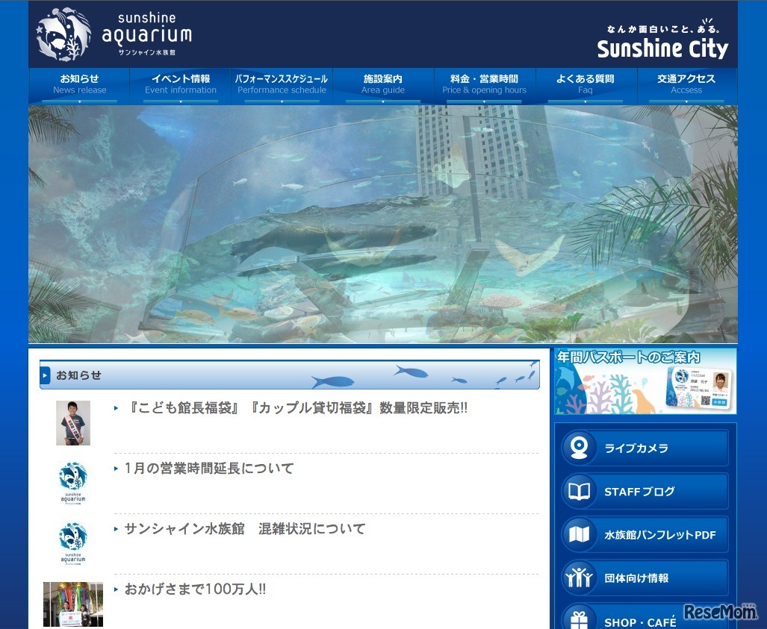Open the おかげさまで100万人!! news link
The height and width of the screenshot is (629, 767).
click(x=195, y=589)
